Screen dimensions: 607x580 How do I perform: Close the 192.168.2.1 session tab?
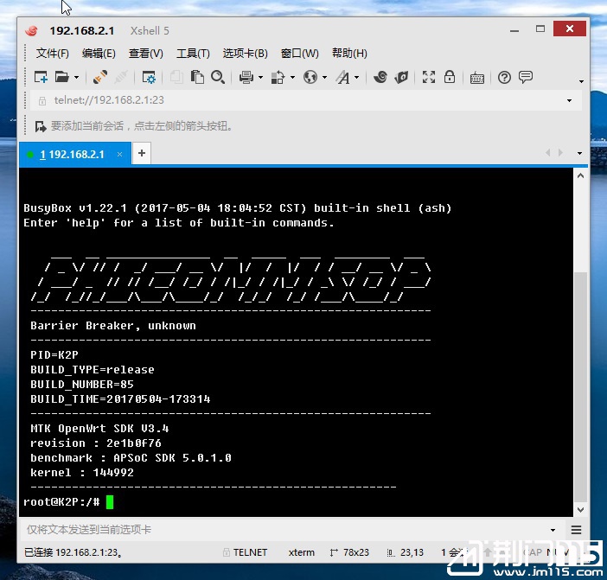click(119, 155)
